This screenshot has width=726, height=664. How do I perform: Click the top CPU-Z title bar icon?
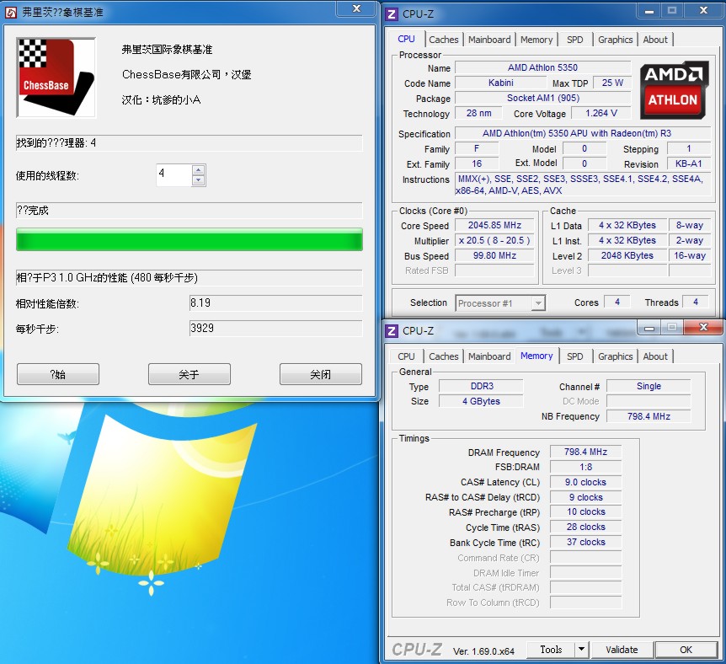coord(392,13)
